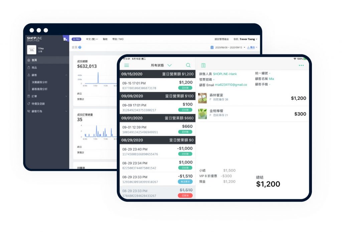
Task: Expand the 顧客行為 sidebar section
Action: tap(66, 111)
